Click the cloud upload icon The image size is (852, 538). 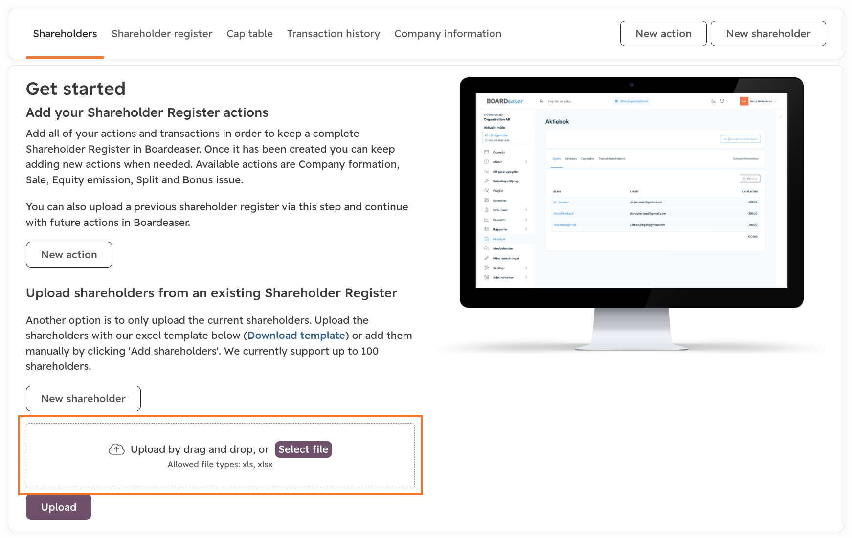click(x=116, y=449)
